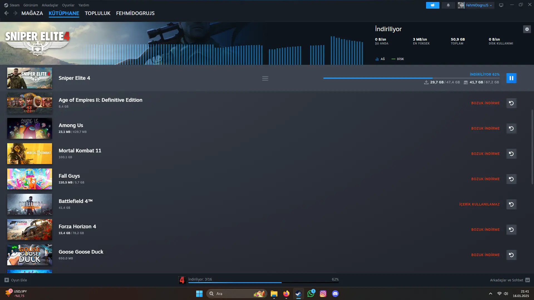Open Arkadaşlar ve Sohbet
Image resolution: width=534 pixels, height=300 pixels.
tap(510, 280)
